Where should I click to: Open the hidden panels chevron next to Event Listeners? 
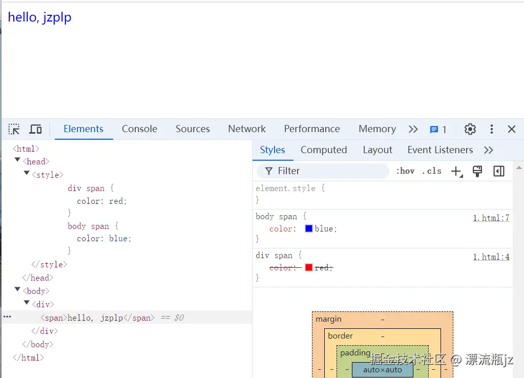[x=488, y=150]
